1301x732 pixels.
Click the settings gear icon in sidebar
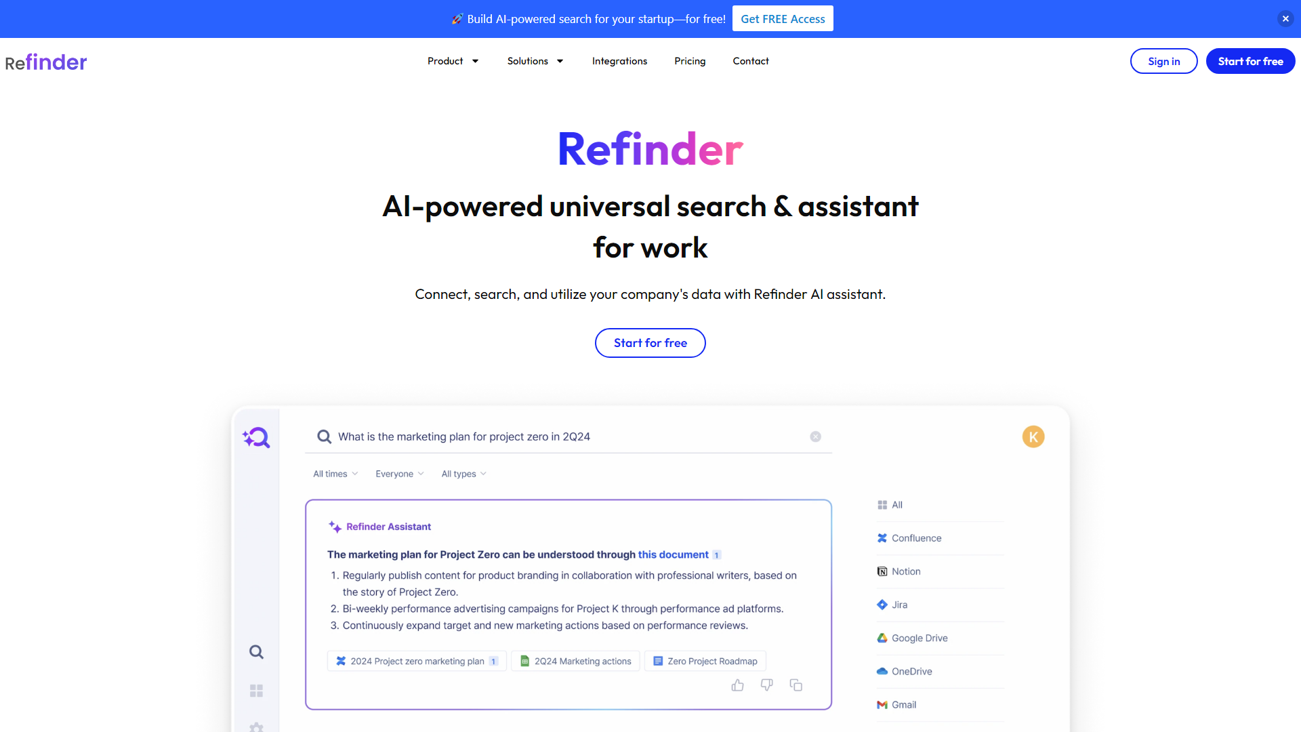(256, 727)
